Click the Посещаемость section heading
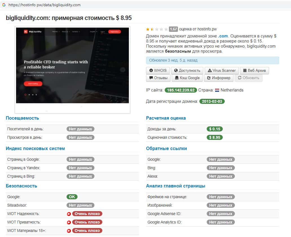This screenshot has width=291, height=237. (x=23, y=118)
